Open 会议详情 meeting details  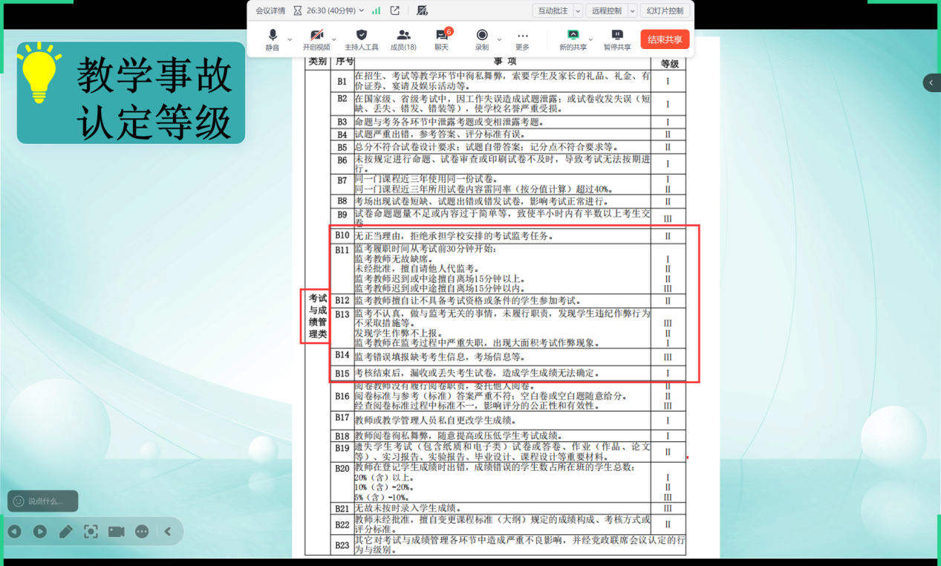(270, 10)
